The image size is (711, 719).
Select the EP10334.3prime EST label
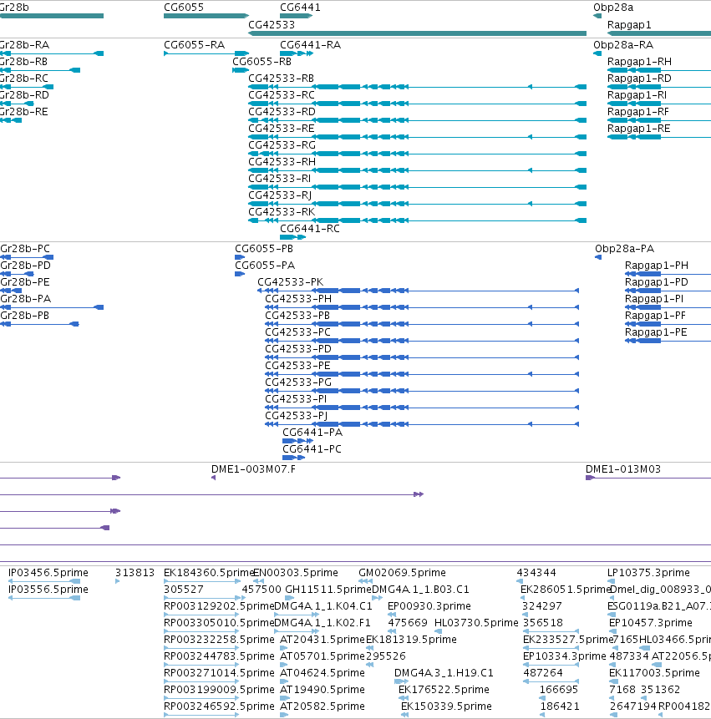564,656
